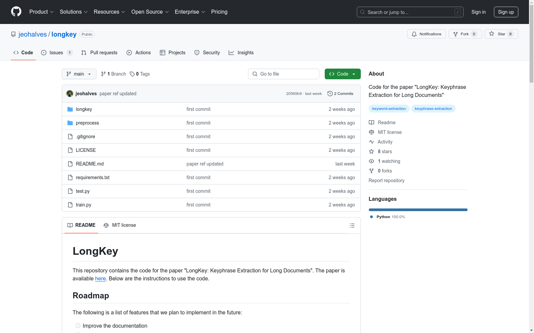The height and width of the screenshot is (333, 534).
Task: Click the book icon next to Readme
Action: point(371,123)
